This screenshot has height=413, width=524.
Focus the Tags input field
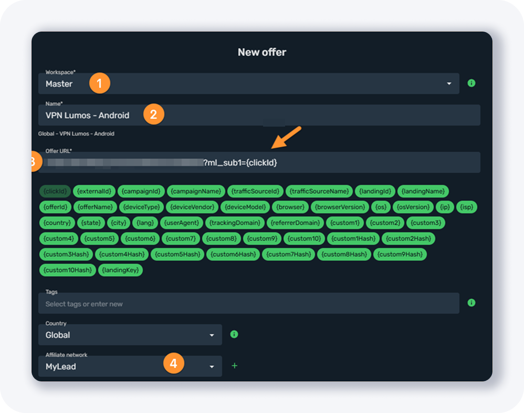[x=248, y=304]
